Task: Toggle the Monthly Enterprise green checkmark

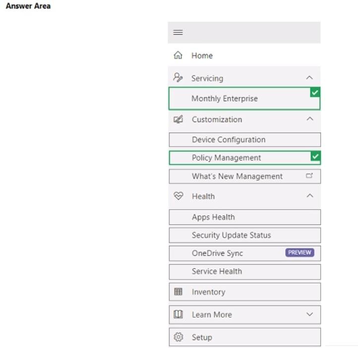Action: coord(315,92)
